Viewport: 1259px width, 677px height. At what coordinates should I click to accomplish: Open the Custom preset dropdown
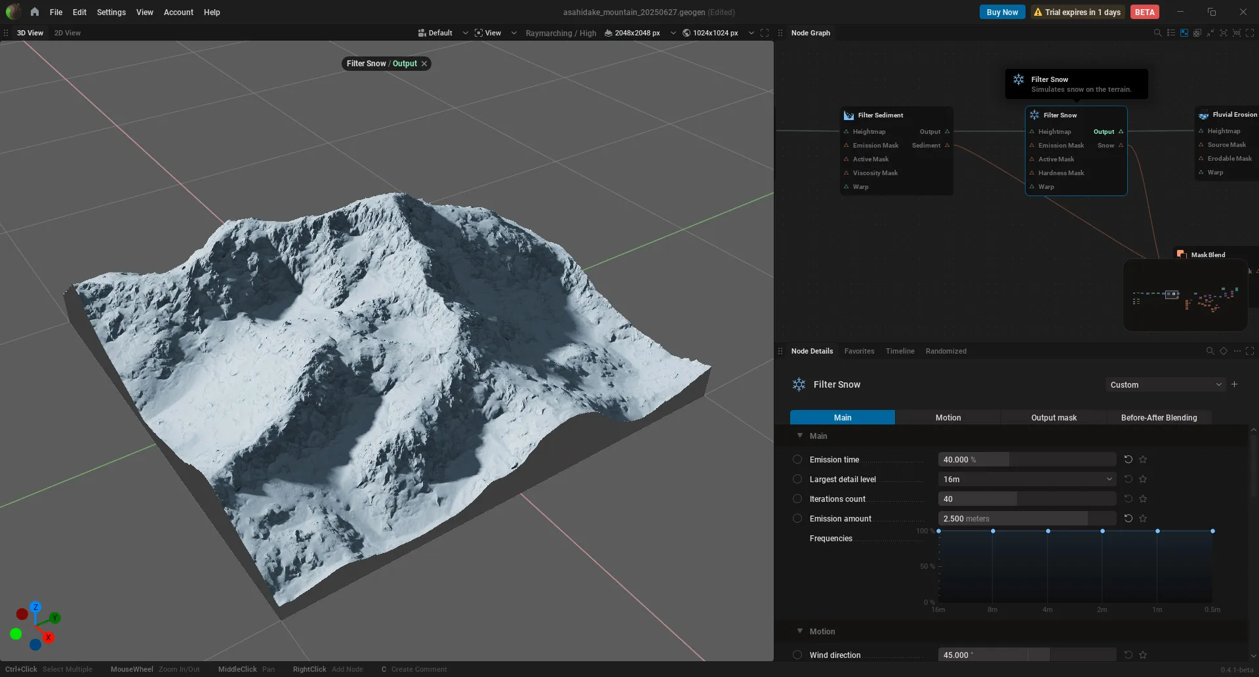[x=1165, y=384]
